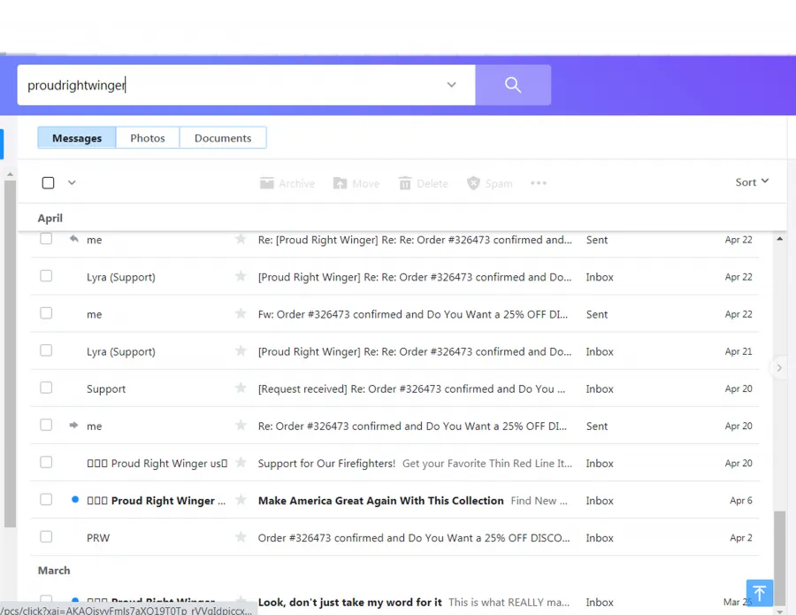Open the select-all checkbox dropdown arrow
Viewport: 796px width, 615px height.
72,183
